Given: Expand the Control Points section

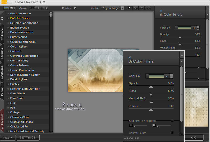Looking at the screenshot, I should click(172, 133).
